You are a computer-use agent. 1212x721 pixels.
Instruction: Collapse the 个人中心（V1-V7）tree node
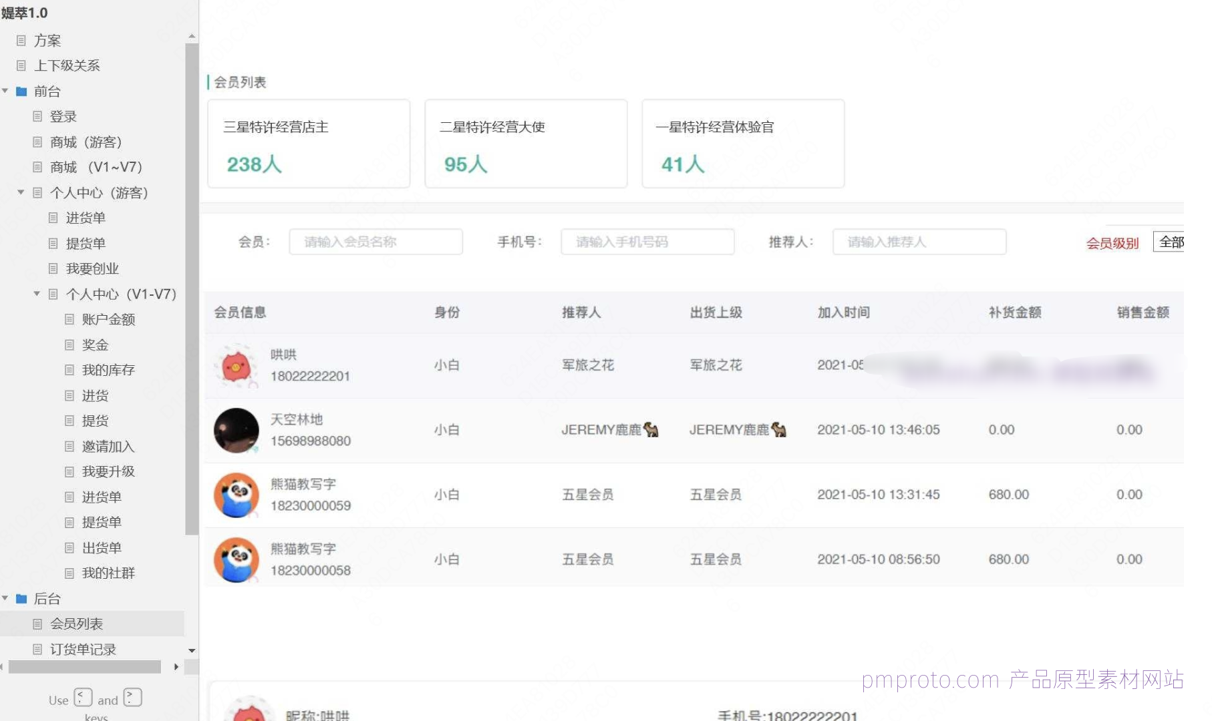point(37,294)
